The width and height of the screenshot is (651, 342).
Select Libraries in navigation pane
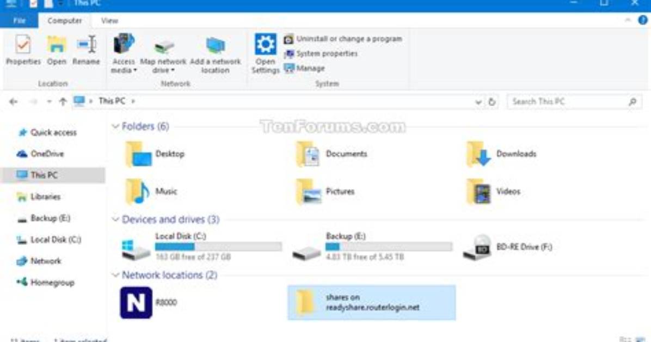click(x=39, y=197)
